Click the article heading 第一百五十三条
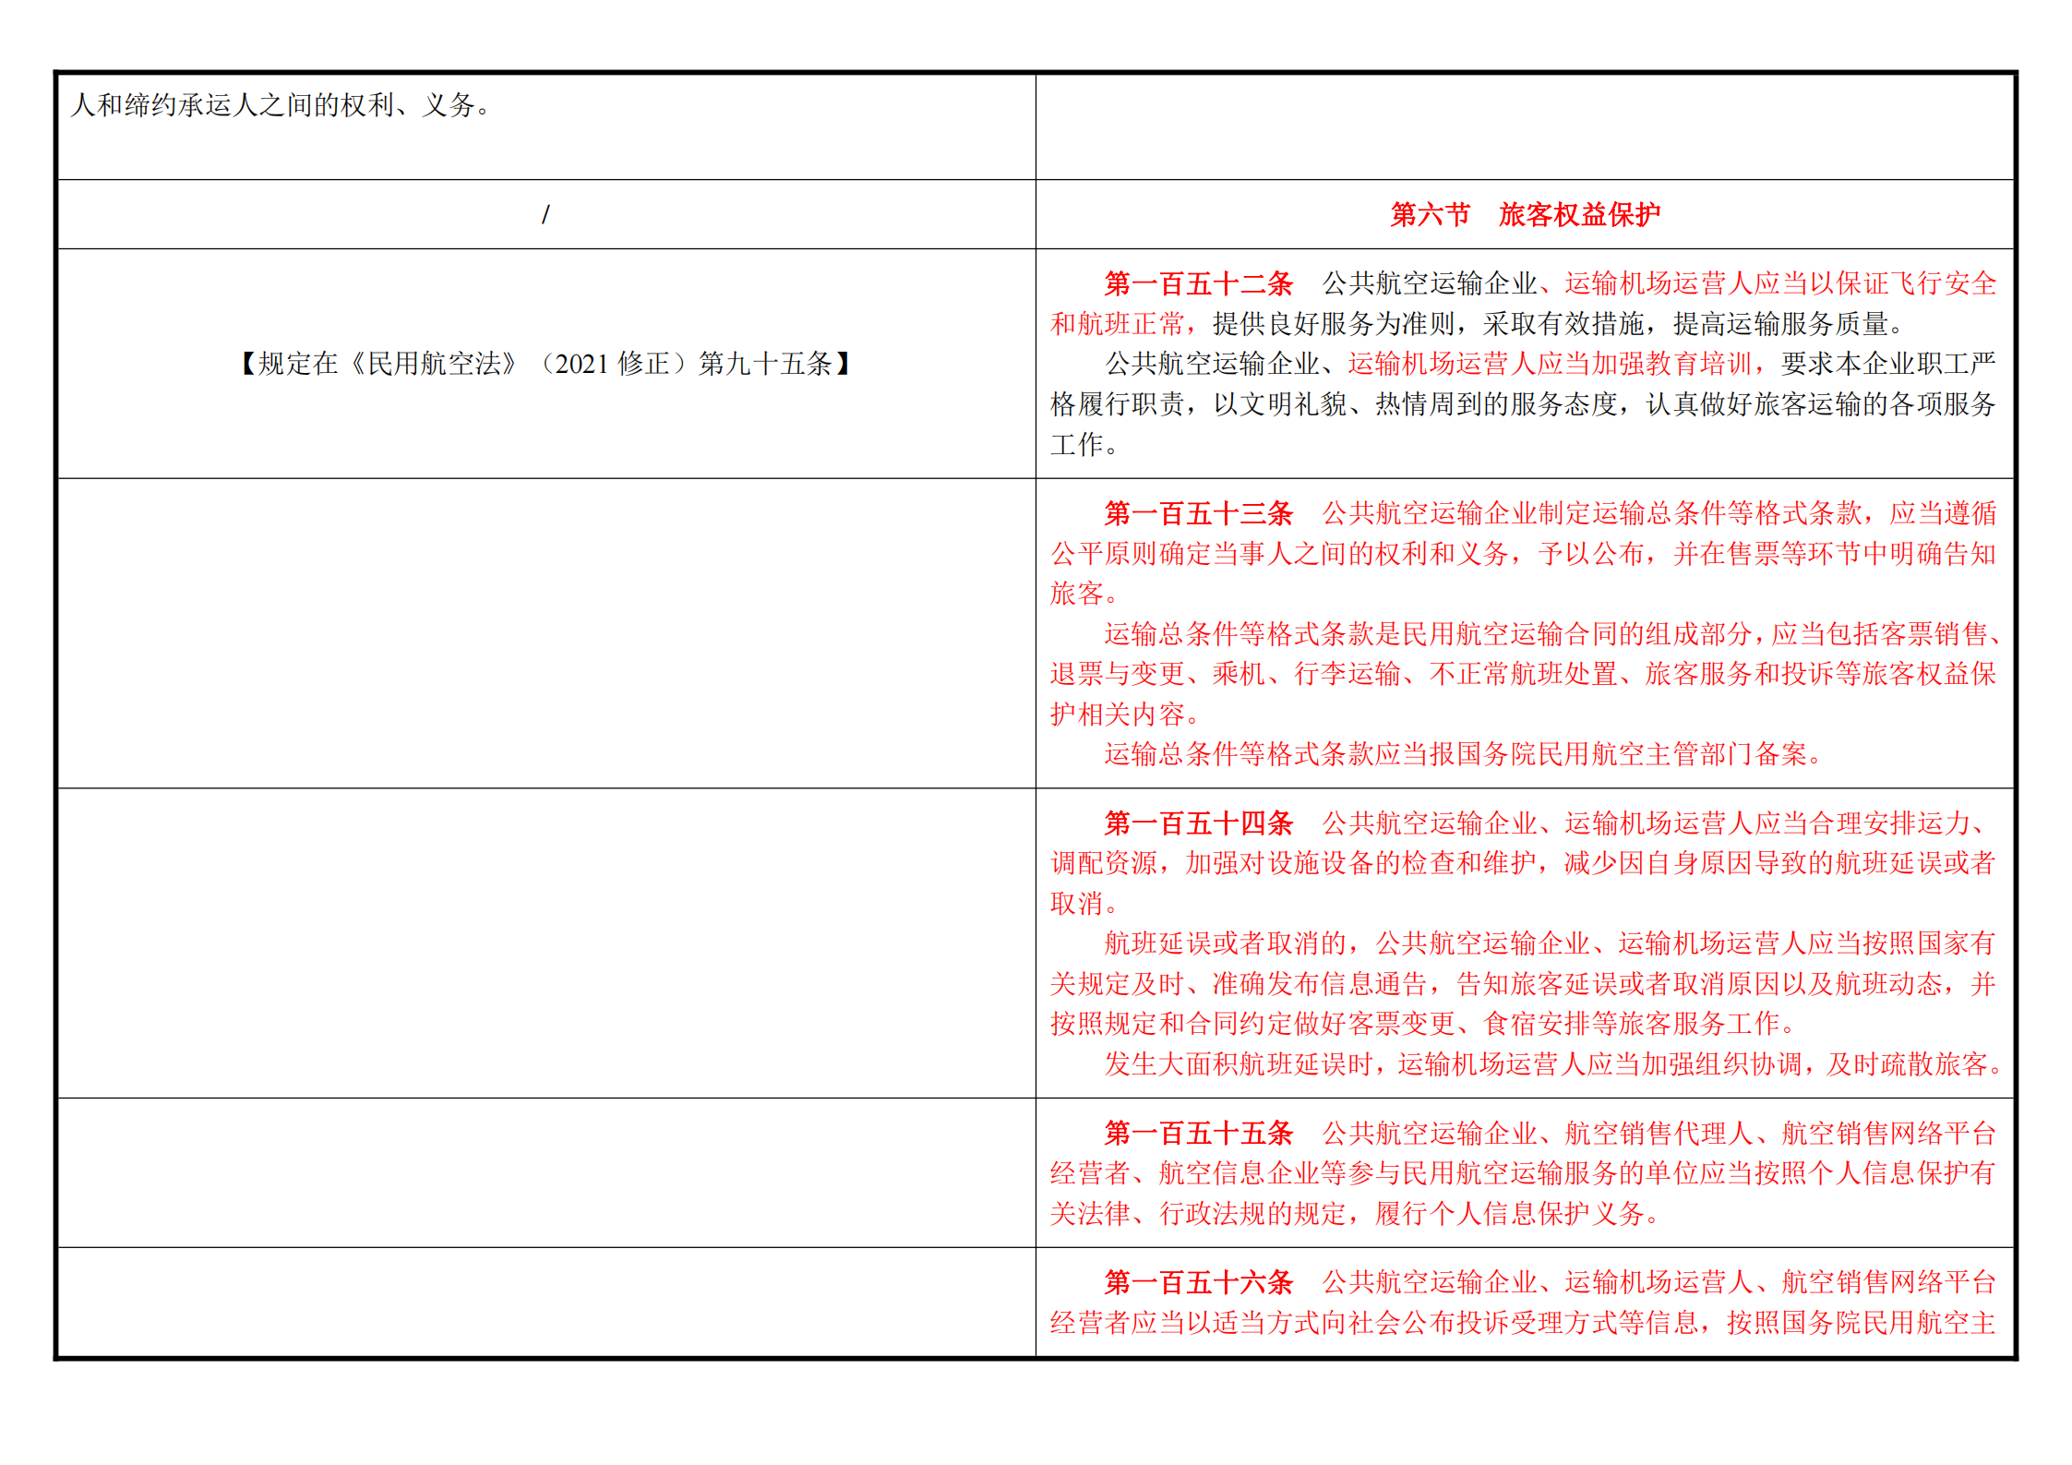The image size is (2072, 1465). tap(1198, 513)
